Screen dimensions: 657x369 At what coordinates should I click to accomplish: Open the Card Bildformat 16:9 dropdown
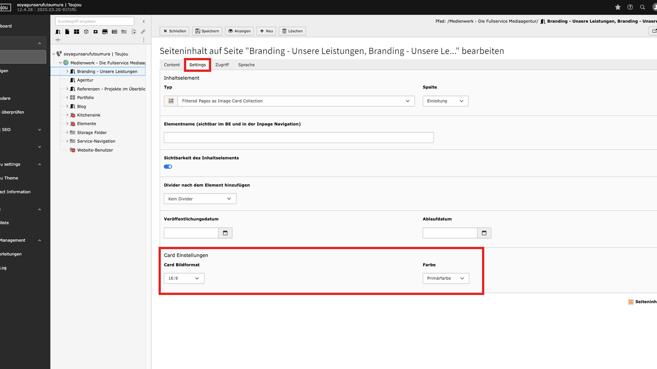click(184, 278)
